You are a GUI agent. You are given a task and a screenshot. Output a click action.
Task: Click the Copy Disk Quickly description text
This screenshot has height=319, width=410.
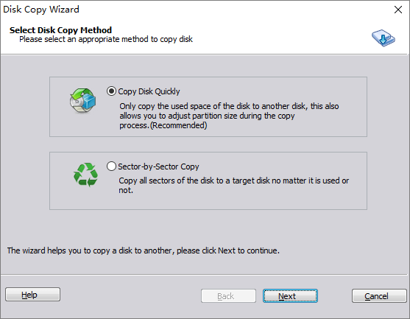229,116
